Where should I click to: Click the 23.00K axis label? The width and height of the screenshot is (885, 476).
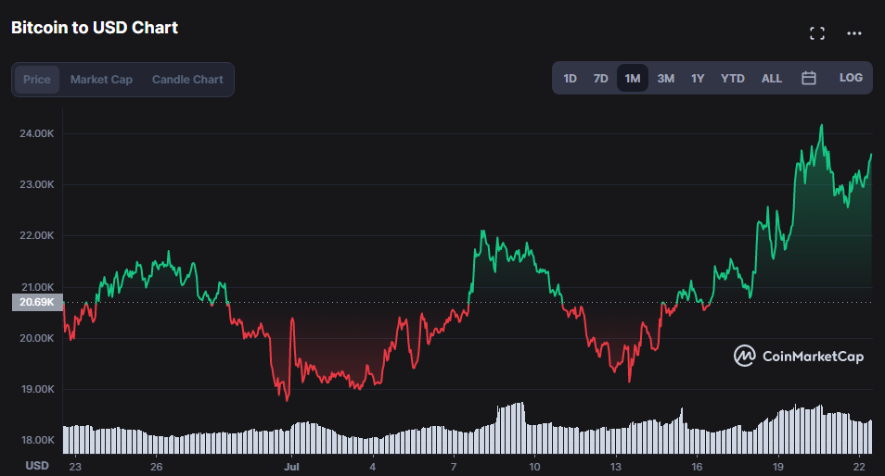37,185
